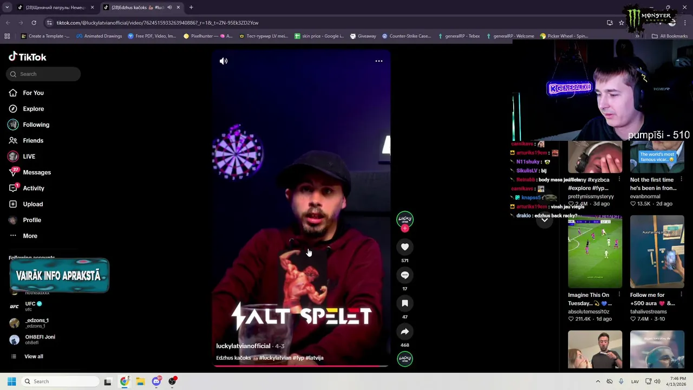Go to next video down chevron
Screen dimensions: 693x390
[545, 220]
